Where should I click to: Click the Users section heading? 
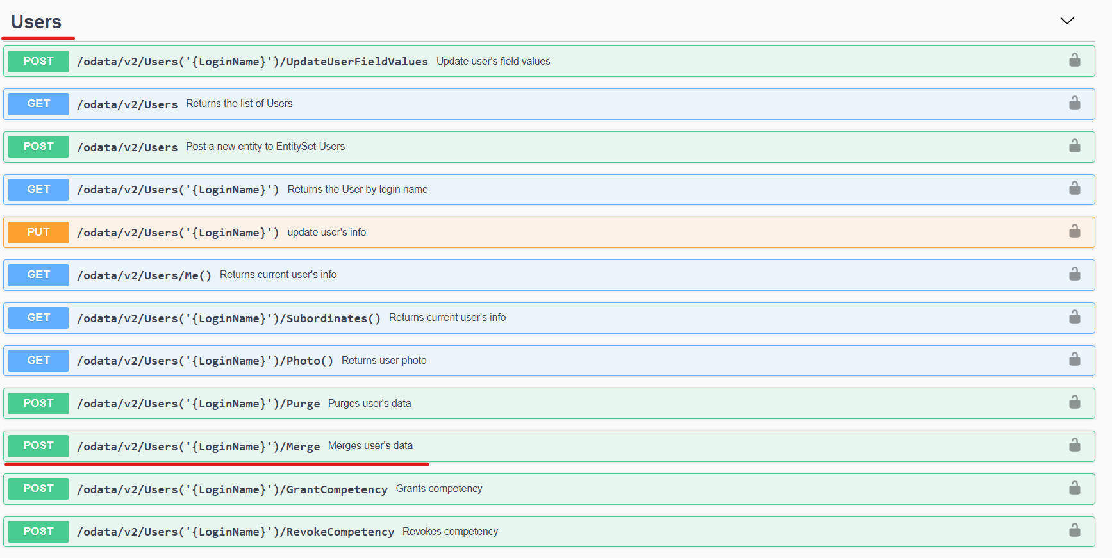(37, 22)
